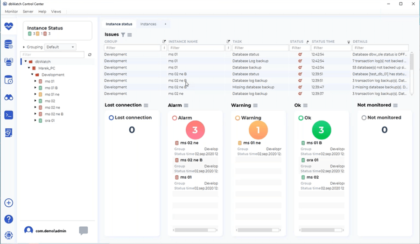Click the Issues filter funnel icon
420x244 pixels.
[x=123, y=35]
